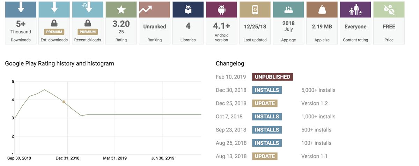This screenshot has height=166, width=419.
Task: Click the trending arrow Ranking icon
Action: point(145,9)
